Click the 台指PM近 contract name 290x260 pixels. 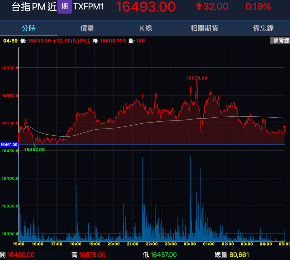point(34,7)
